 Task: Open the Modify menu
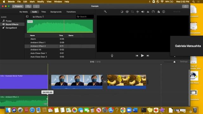click(41, 2)
